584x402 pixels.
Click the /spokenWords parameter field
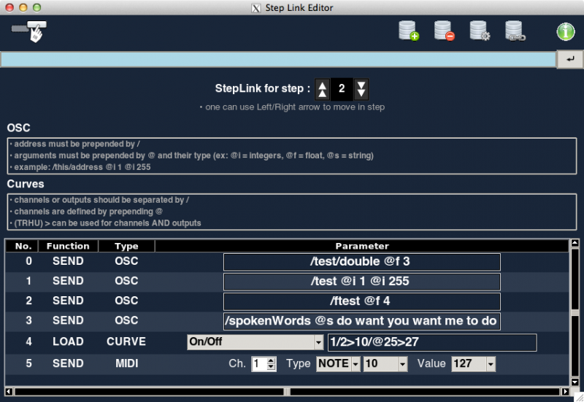(x=361, y=321)
